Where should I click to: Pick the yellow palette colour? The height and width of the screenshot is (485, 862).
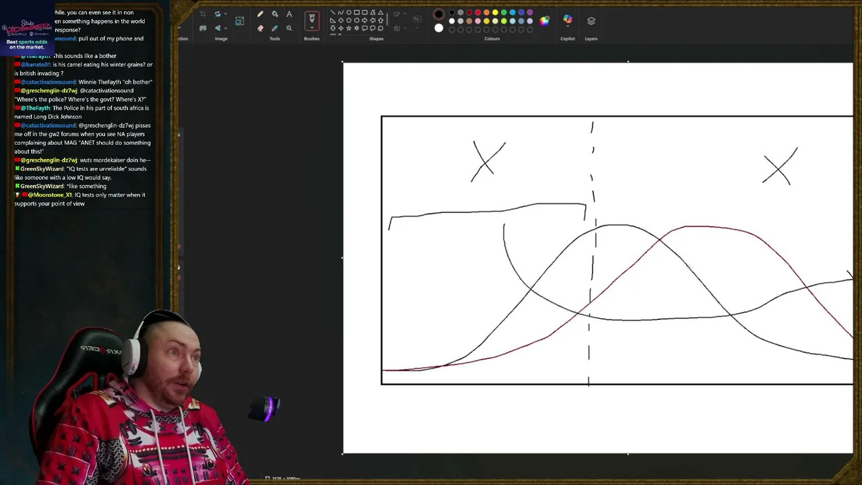tap(495, 13)
